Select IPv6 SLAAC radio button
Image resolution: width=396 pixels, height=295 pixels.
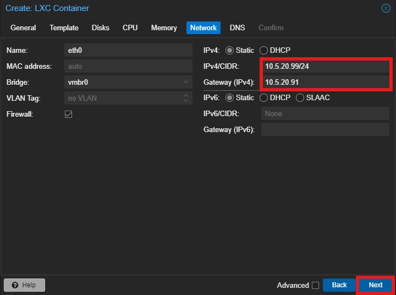(300, 97)
